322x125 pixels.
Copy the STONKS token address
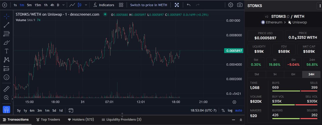coord(288,16)
